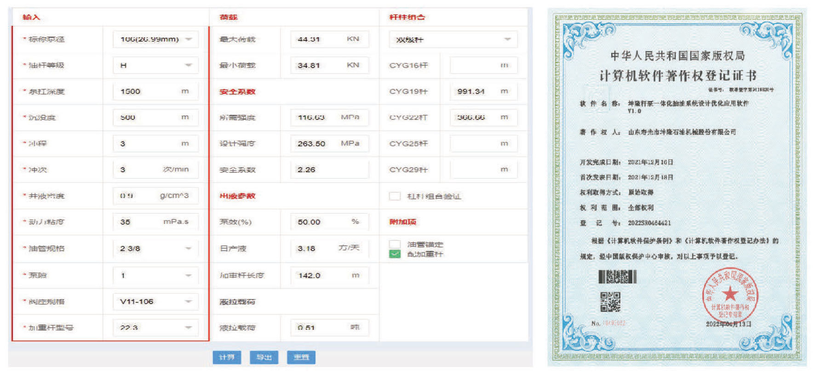The image size is (814, 374).
Task: Expand the 抽杆等级 dropdown showing H
Action: pos(155,66)
